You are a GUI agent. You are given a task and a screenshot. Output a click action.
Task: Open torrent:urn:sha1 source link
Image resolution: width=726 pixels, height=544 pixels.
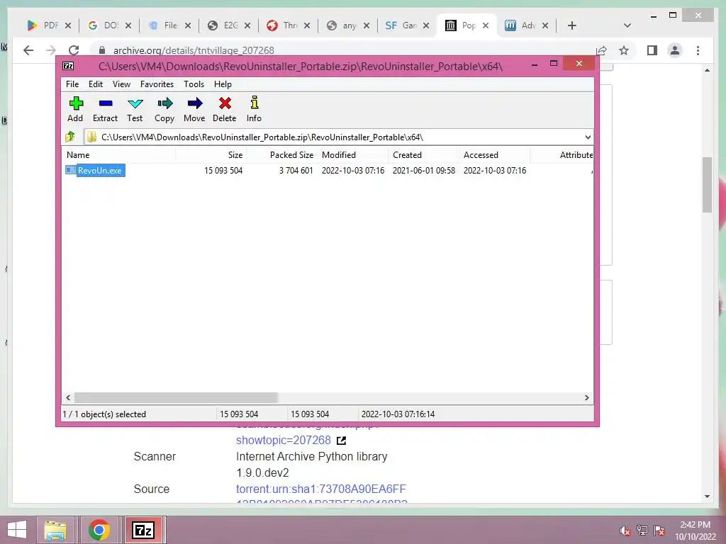click(321, 489)
